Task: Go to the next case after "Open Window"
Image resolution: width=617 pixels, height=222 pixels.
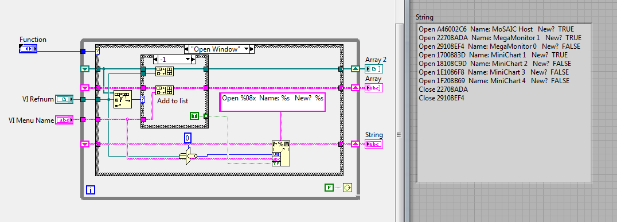Action: point(252,49)
